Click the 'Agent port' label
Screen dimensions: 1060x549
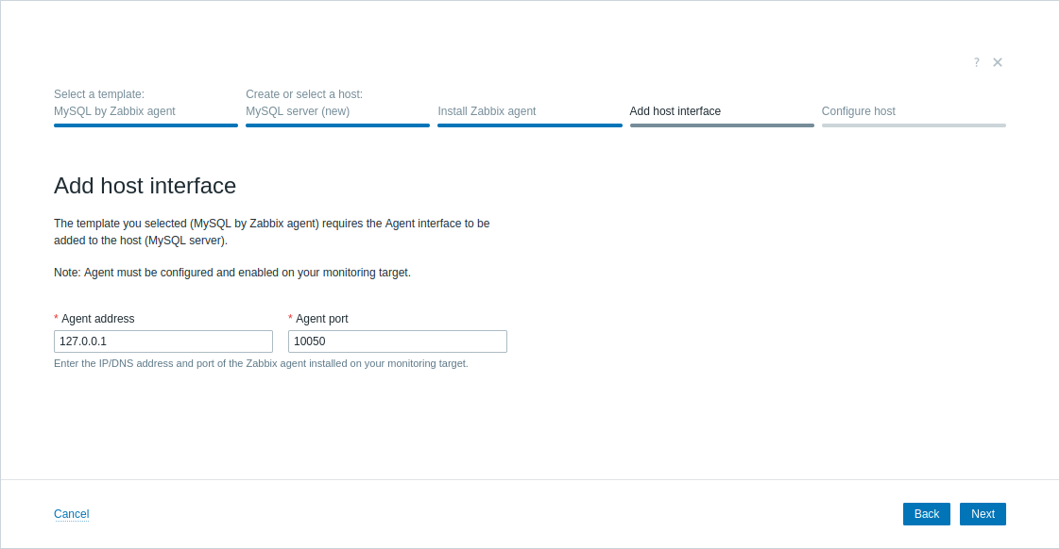pyautogui.click(x=322, y=319)
